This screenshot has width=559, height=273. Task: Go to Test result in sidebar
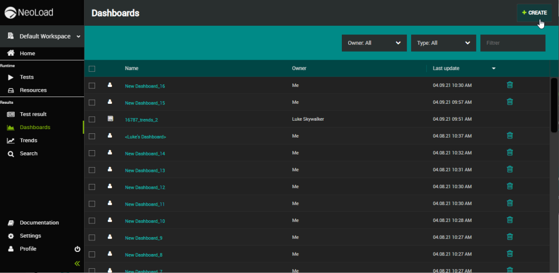click(x=33, y=114)
